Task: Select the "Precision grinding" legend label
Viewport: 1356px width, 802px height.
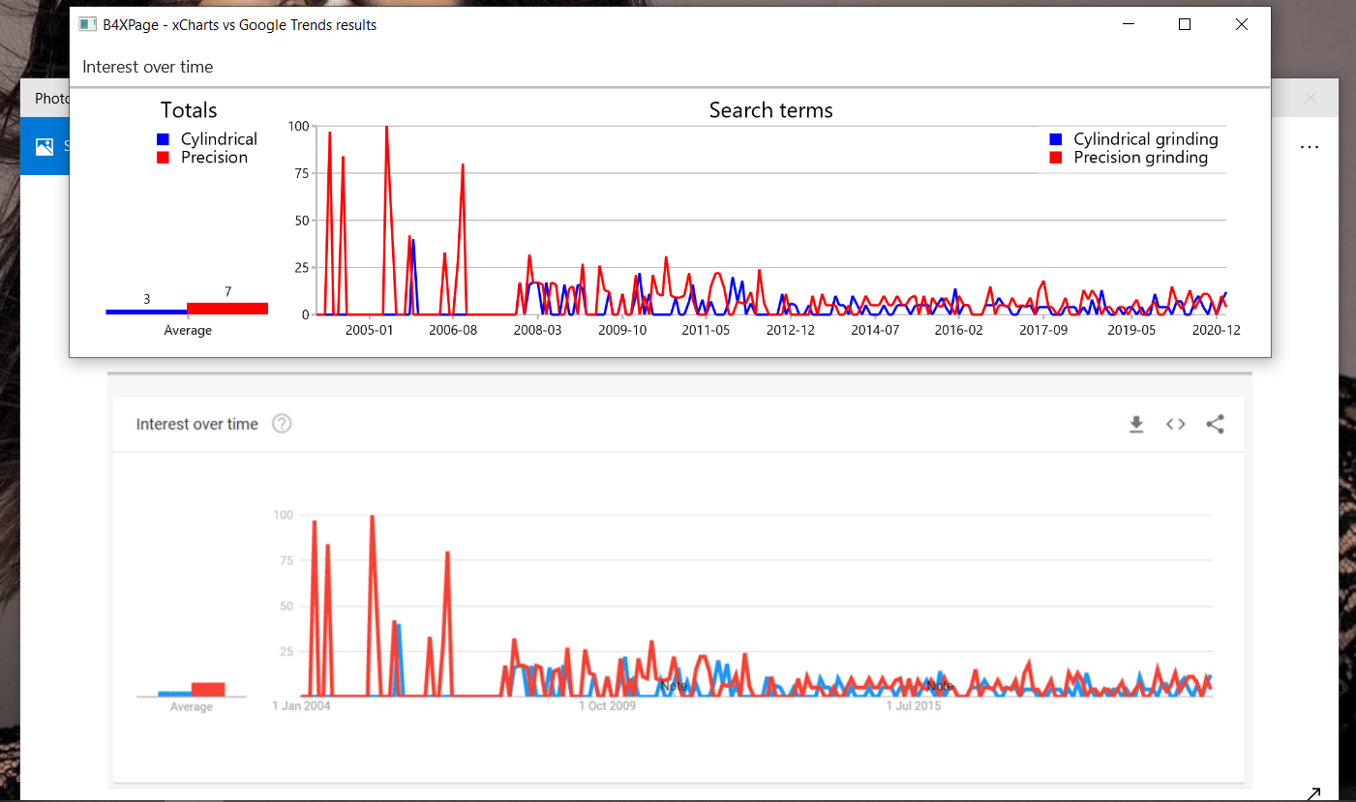Action: coord(1141,158)
